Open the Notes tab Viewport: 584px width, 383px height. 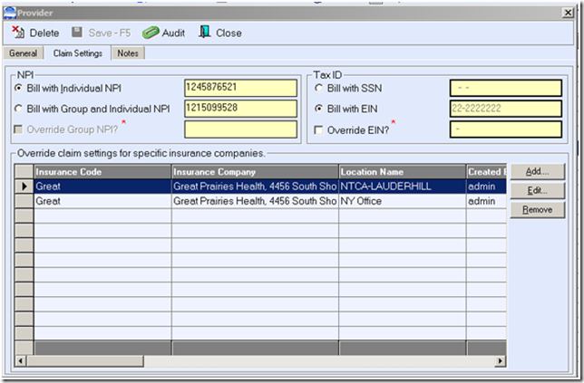[x=128, y=53]
